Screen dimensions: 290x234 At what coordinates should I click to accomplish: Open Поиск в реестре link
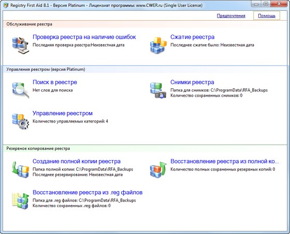pyautogui.click(x=55, y=82)
